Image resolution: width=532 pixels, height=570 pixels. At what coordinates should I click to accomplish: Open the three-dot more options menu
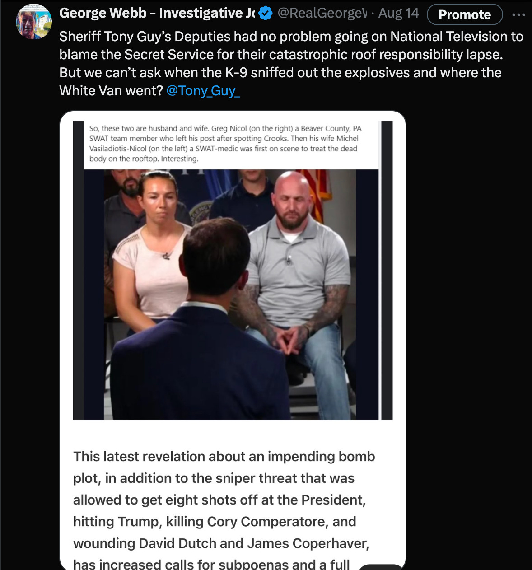(518, 14)
